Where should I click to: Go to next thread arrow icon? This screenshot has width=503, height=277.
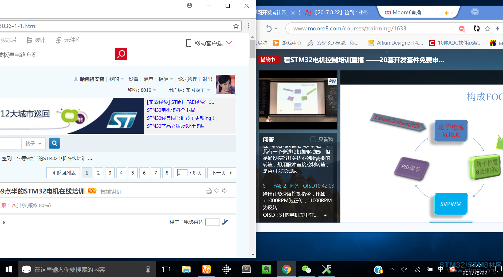(225, 191)
